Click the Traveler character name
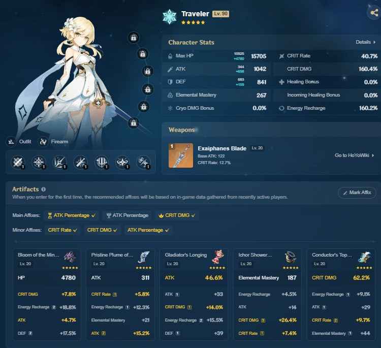 [x=195, y=14]
